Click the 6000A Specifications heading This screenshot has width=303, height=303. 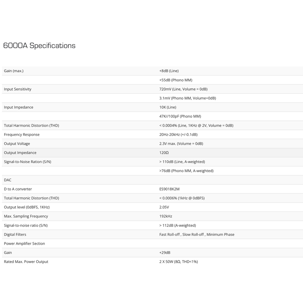(x=39, y=46)
